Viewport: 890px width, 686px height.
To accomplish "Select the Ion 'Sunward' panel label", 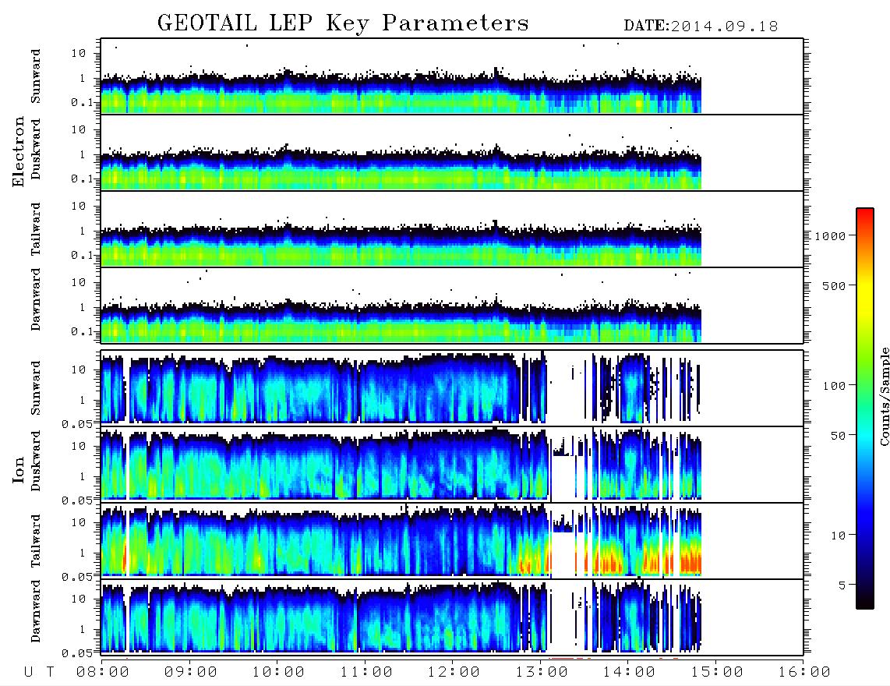I will coord(36,388).
